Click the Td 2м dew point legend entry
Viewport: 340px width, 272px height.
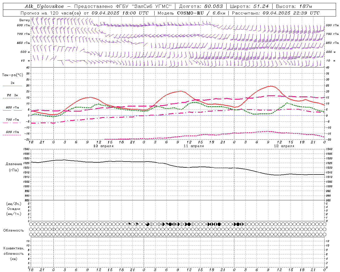[x=12, y=95]
